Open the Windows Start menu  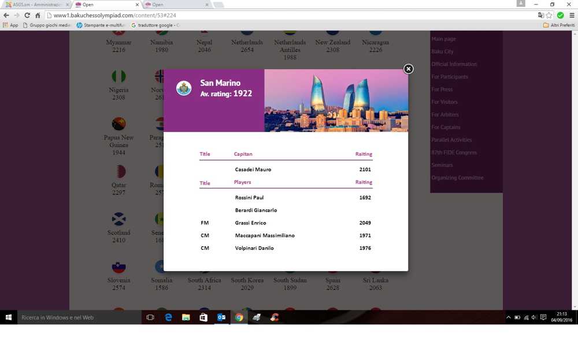[x=9, y=317]
